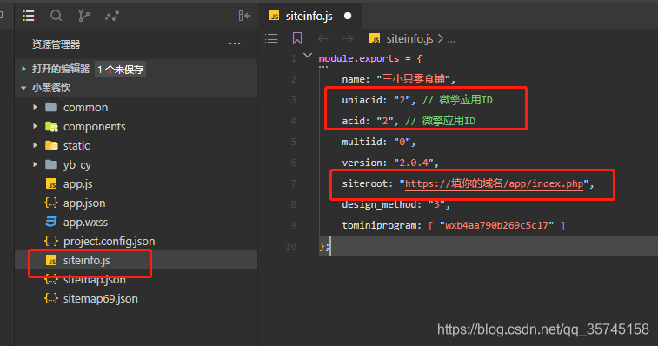
Task: Click the design_method line
Action: [395, 204]
